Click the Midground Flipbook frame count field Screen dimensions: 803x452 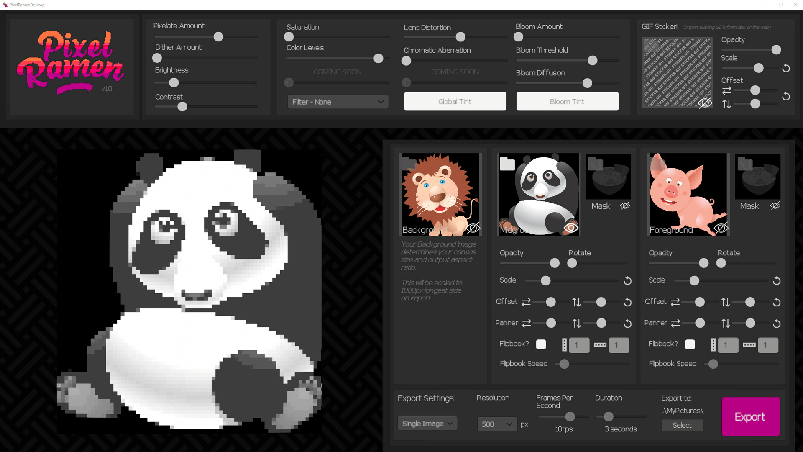[x=579, y=345]
